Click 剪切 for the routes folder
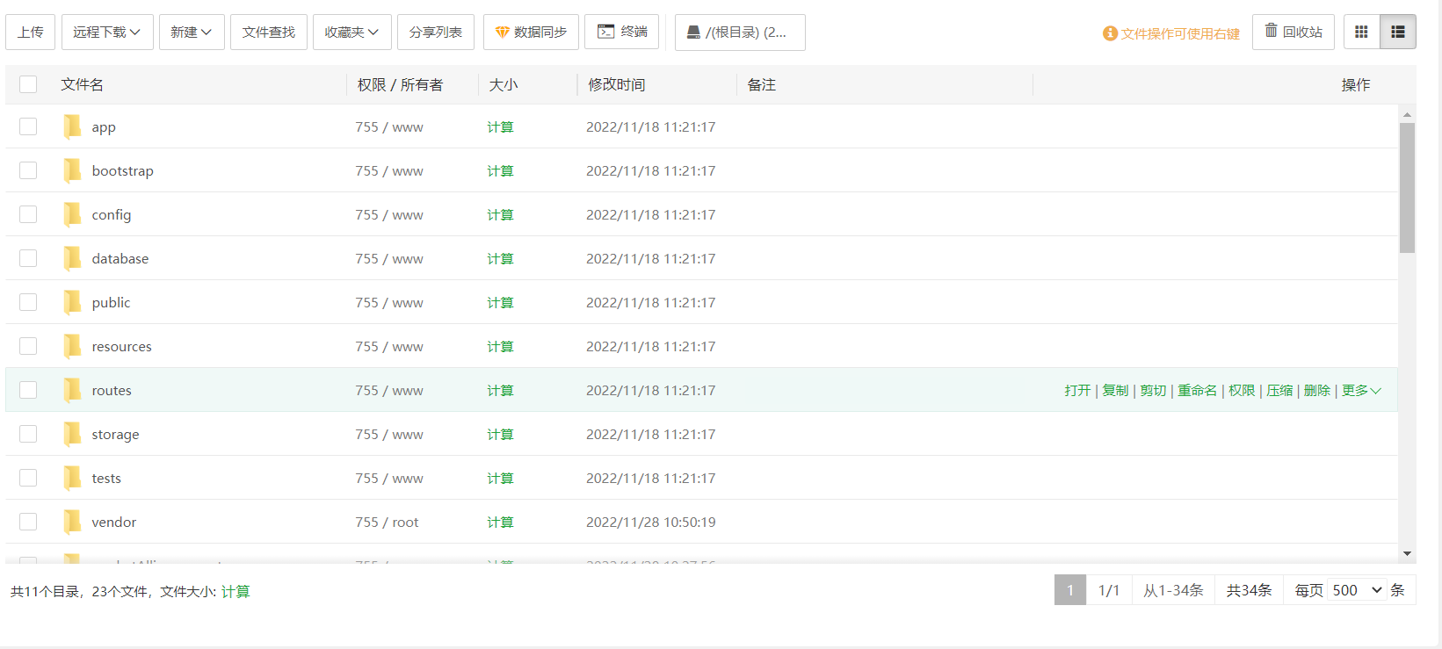1442x649 pixels. tap(1153, 390)
